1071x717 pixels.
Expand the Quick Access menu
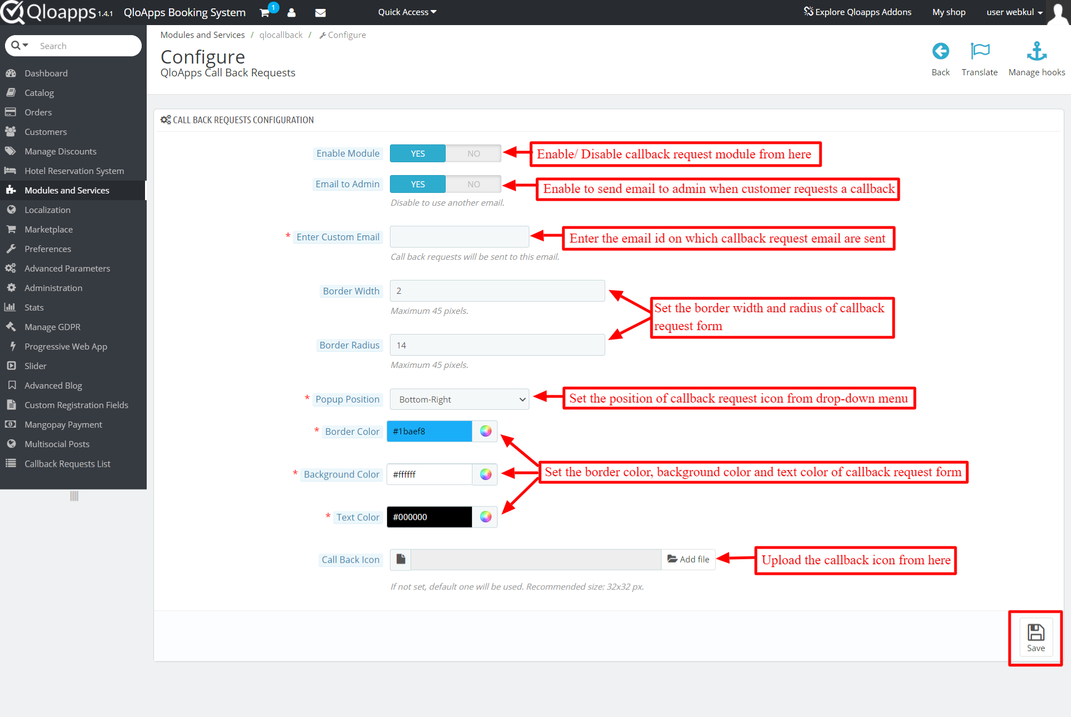(407, 12)
